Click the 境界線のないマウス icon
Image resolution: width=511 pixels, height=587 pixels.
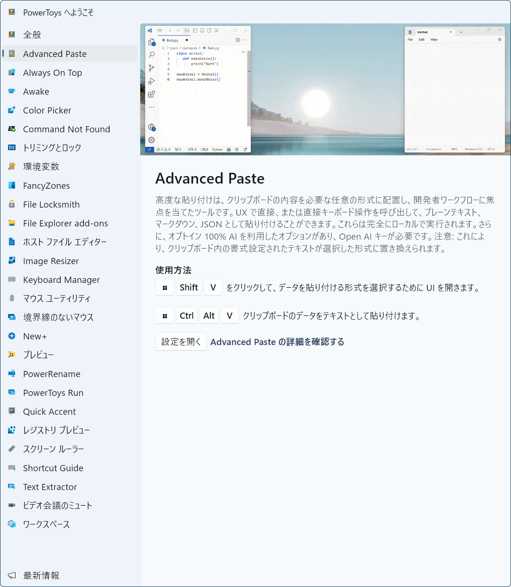point(12,317)
